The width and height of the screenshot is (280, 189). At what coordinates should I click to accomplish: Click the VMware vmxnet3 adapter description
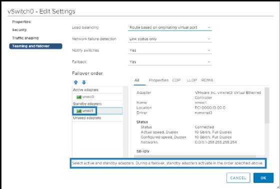click(228, 95)
